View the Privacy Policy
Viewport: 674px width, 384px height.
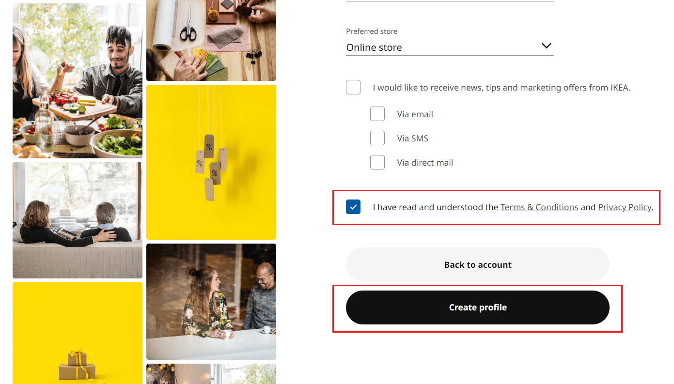point(625,207)
